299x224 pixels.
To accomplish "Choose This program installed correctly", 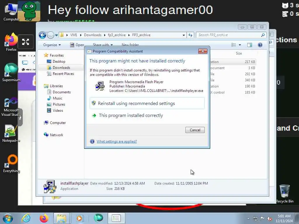I will pos(147,116).
